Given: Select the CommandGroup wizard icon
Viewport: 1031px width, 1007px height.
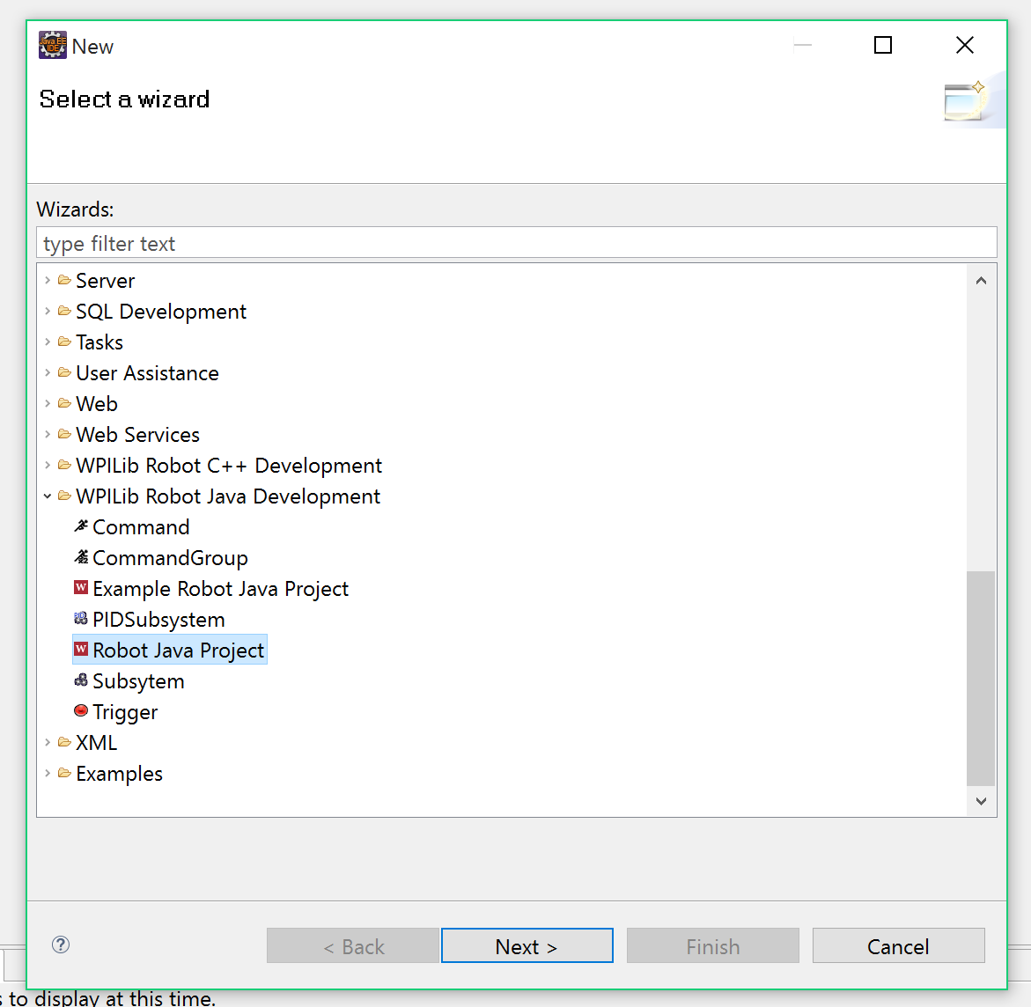Looking at the screenshot, I should pos(80,557).
